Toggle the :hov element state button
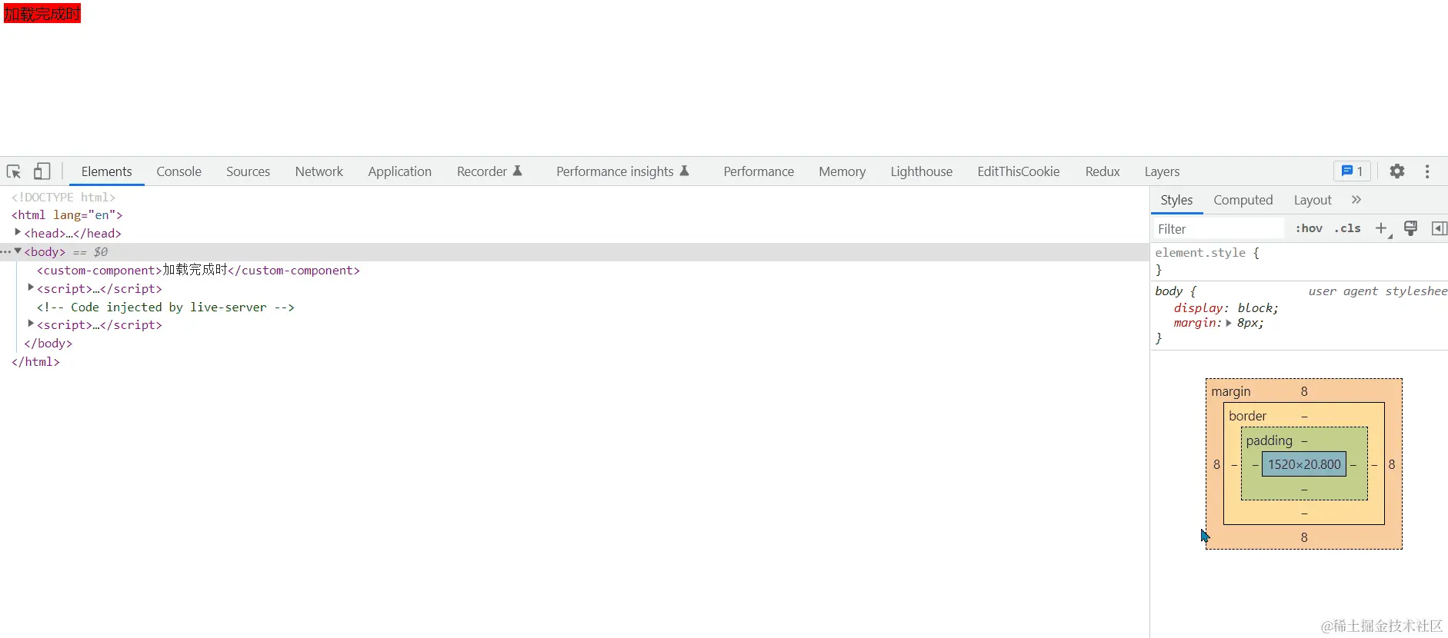This screenshot has width=1448, height=638. coord(1309,228)
